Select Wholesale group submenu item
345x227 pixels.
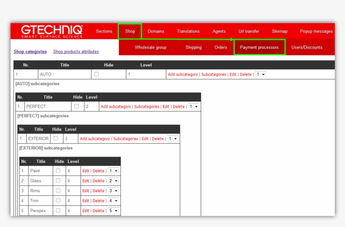(x=151, y=47)
